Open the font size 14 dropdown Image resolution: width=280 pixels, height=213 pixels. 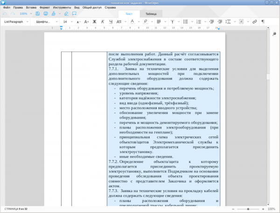click(x=67, y=22)
